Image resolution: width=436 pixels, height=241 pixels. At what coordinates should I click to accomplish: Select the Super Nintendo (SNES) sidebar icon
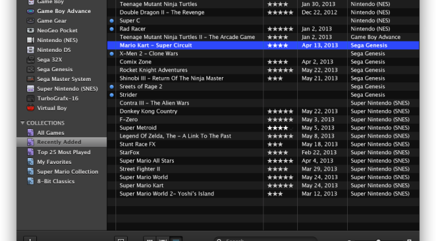click(x=30, y=89)
